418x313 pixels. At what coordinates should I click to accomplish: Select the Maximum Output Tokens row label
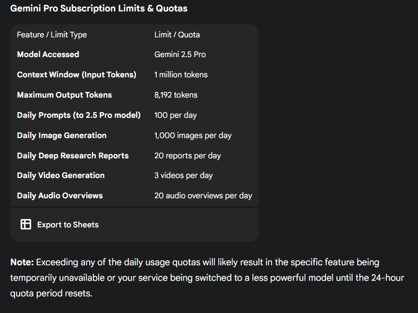pyautogui.click(x=64, y=95)
